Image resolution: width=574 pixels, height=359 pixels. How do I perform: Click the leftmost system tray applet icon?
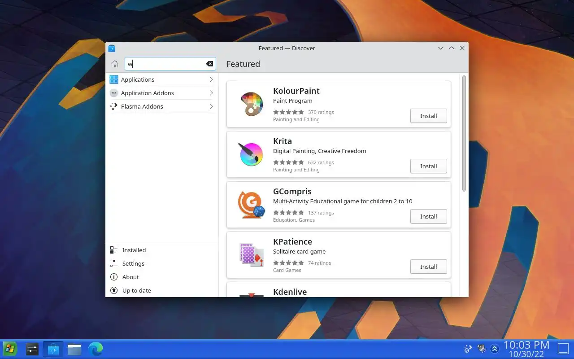[468, 349]
